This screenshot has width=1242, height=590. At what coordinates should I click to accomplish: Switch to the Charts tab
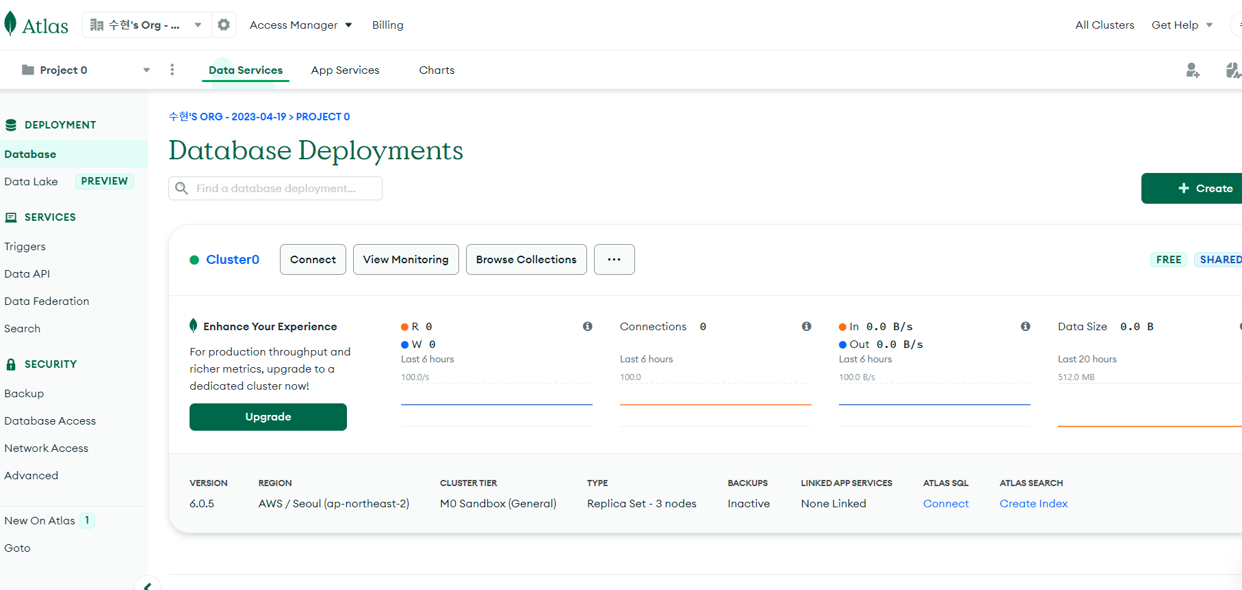(437, 70)
